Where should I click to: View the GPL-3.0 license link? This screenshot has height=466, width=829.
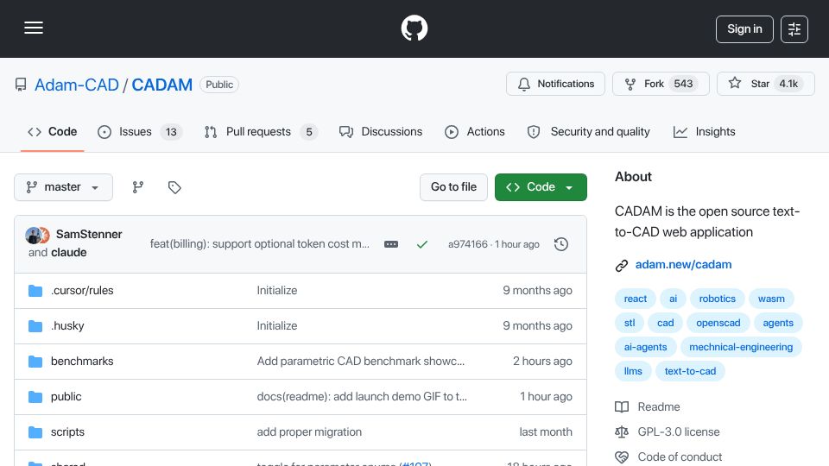pyautogui.click(x=668, y=432)
